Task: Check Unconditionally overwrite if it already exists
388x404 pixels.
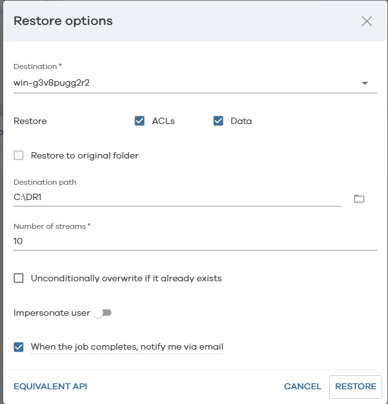Action: 19,278
